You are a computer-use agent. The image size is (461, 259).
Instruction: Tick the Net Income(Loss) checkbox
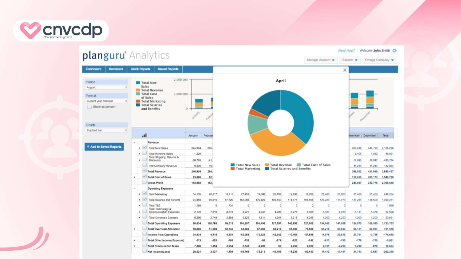[145, 251]
